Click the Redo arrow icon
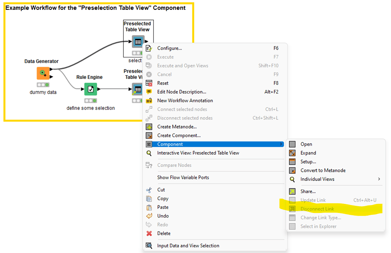 click(x=149, y=224)
